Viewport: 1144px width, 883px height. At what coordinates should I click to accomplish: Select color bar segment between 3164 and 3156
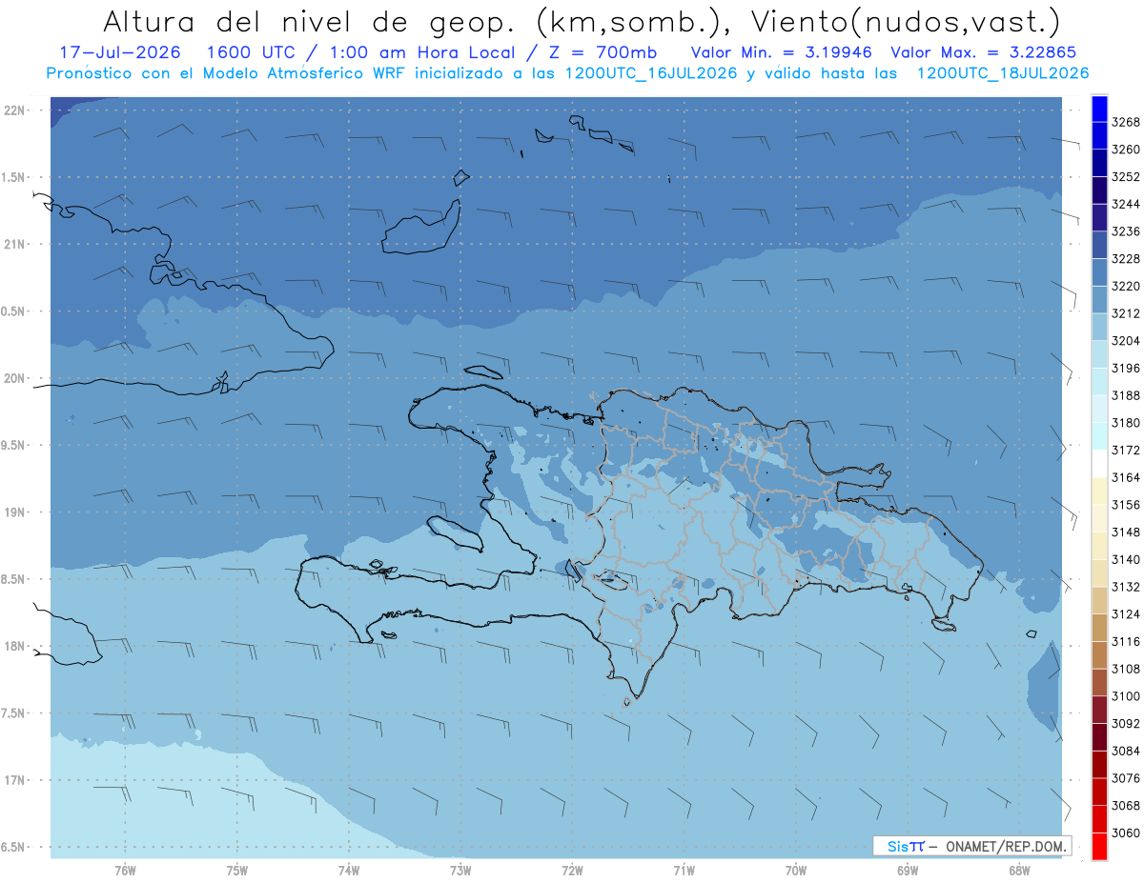(x=1099, y=491)
